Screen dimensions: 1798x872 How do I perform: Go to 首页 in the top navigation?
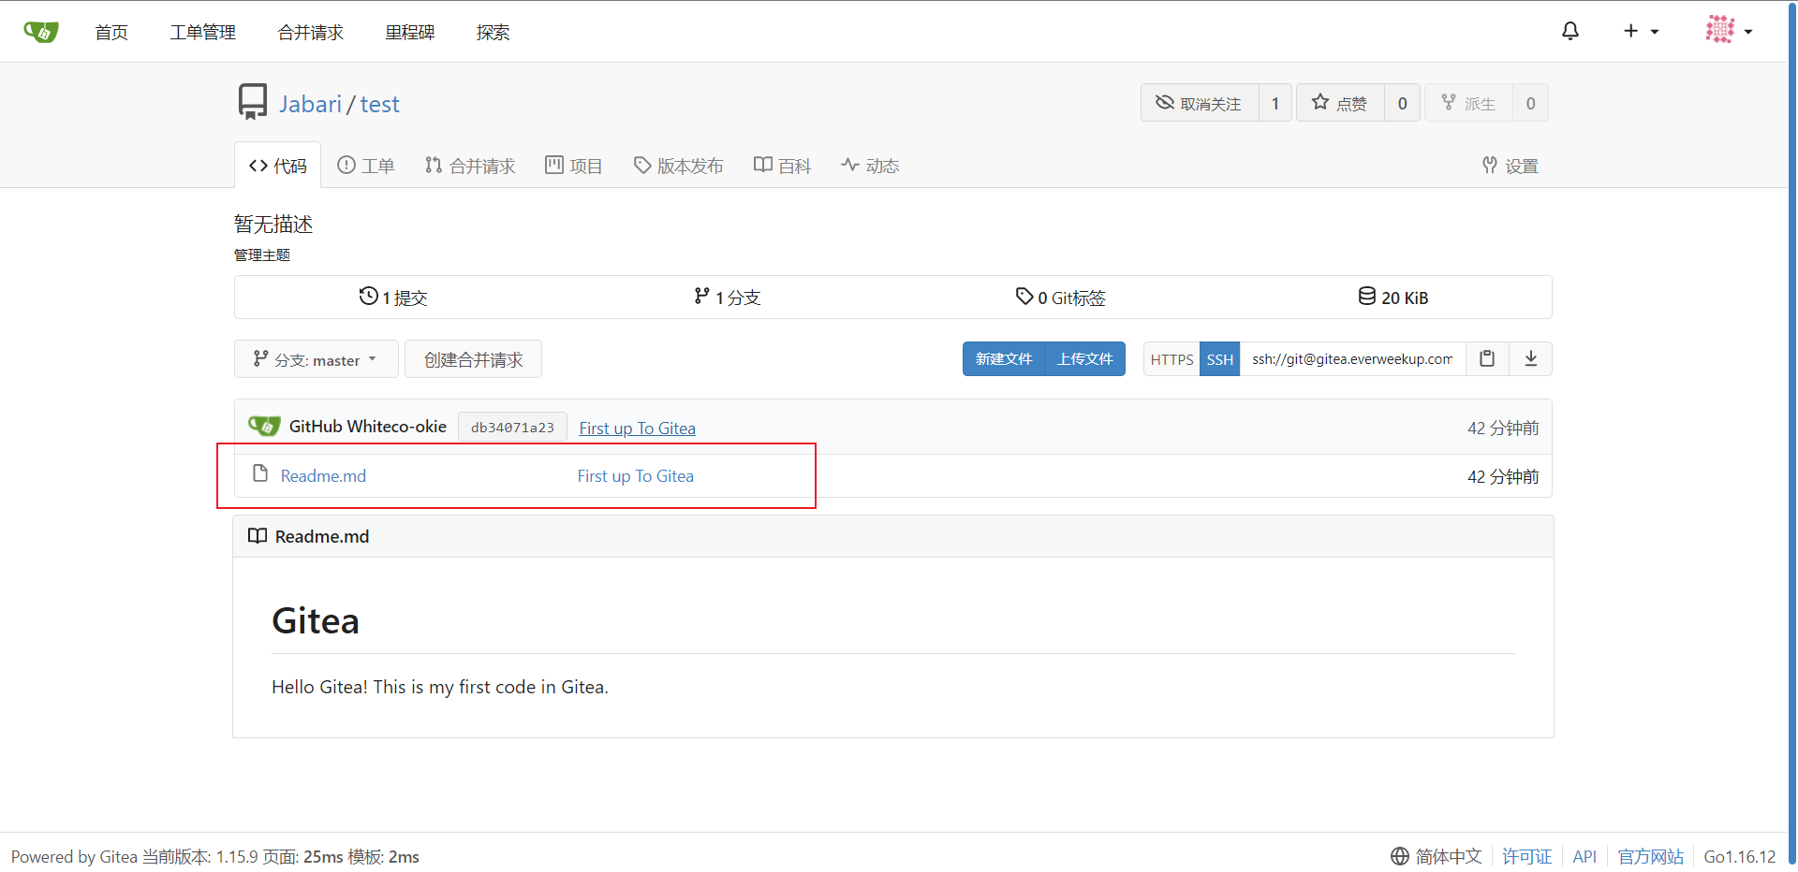click(x=111, y=33)
